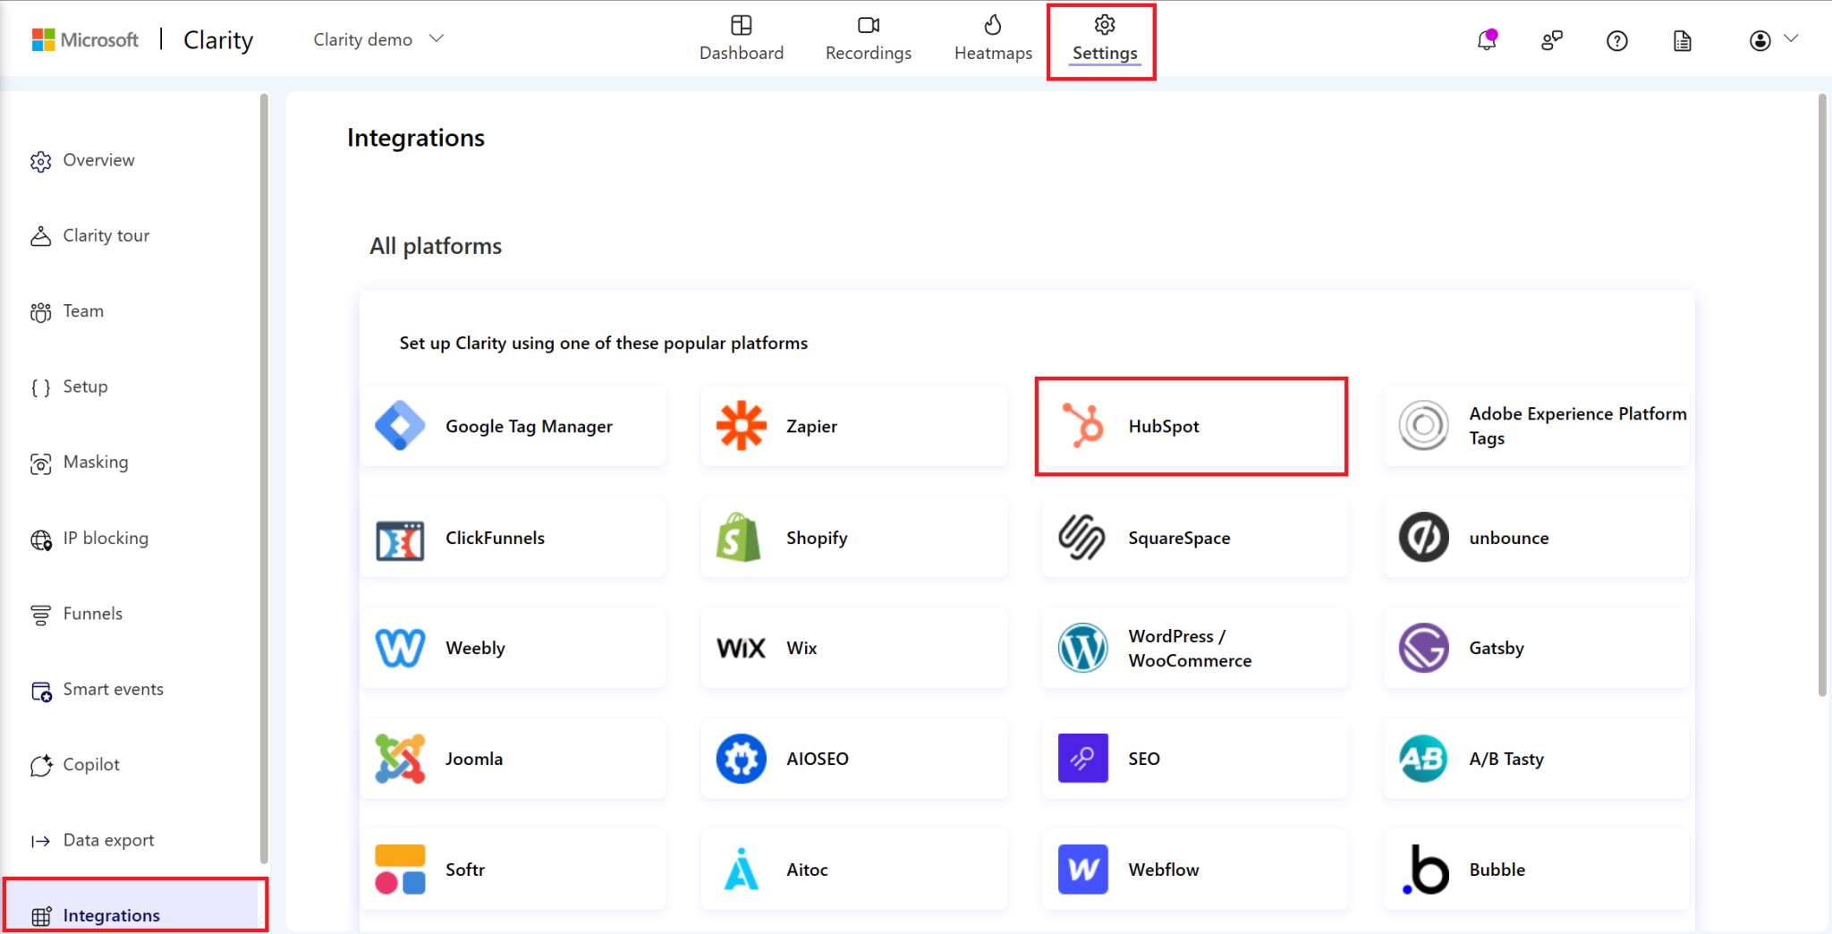Expand the account menu chevron
This screenshot has width=1832, height=934.
tap(1792, 40)
